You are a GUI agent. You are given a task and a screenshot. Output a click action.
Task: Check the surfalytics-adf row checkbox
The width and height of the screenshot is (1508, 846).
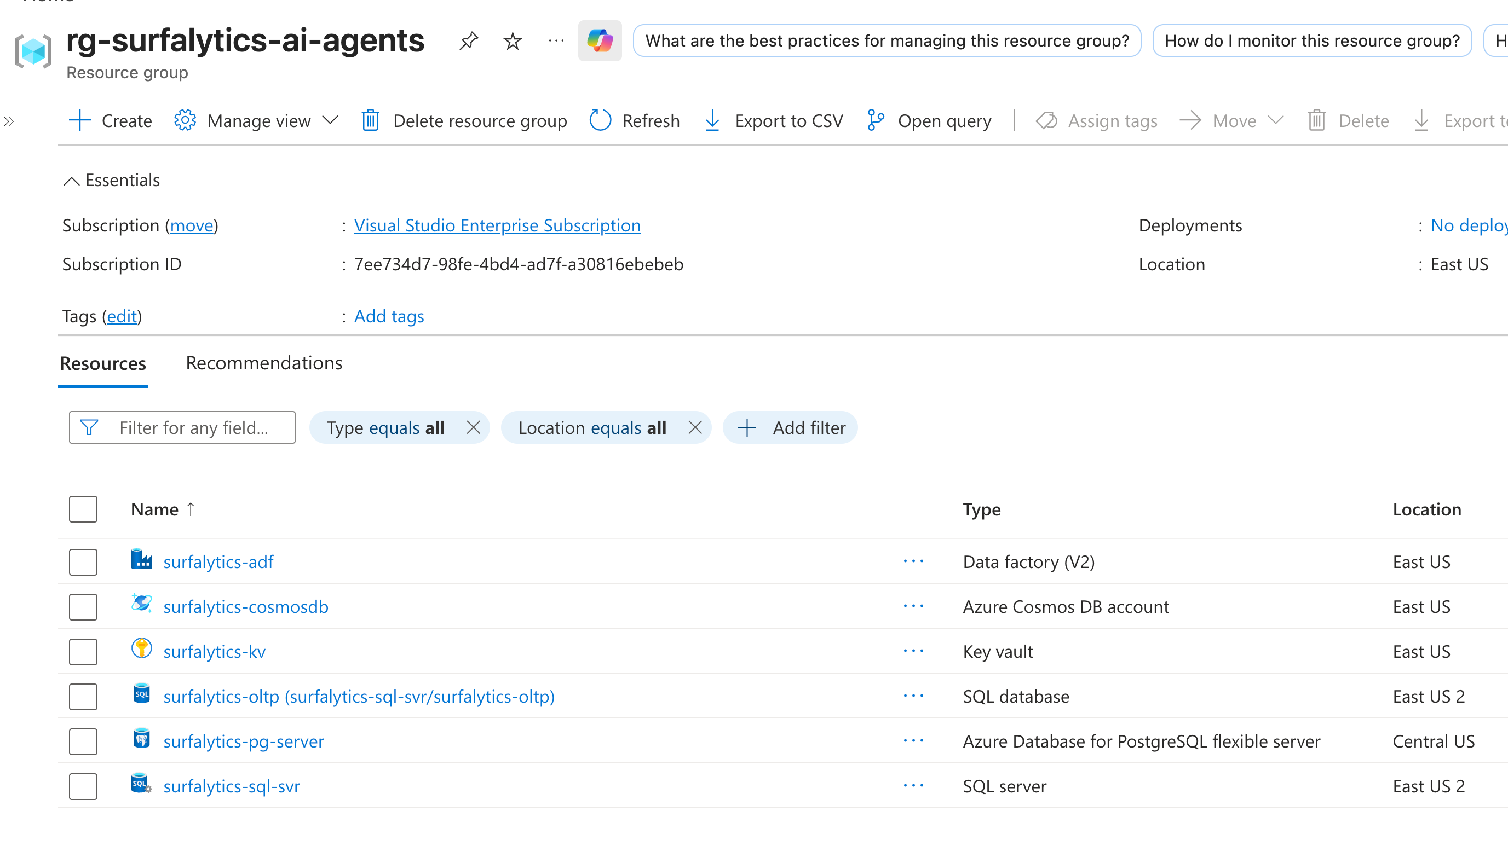pyautogui.click(x=83, y=561)
